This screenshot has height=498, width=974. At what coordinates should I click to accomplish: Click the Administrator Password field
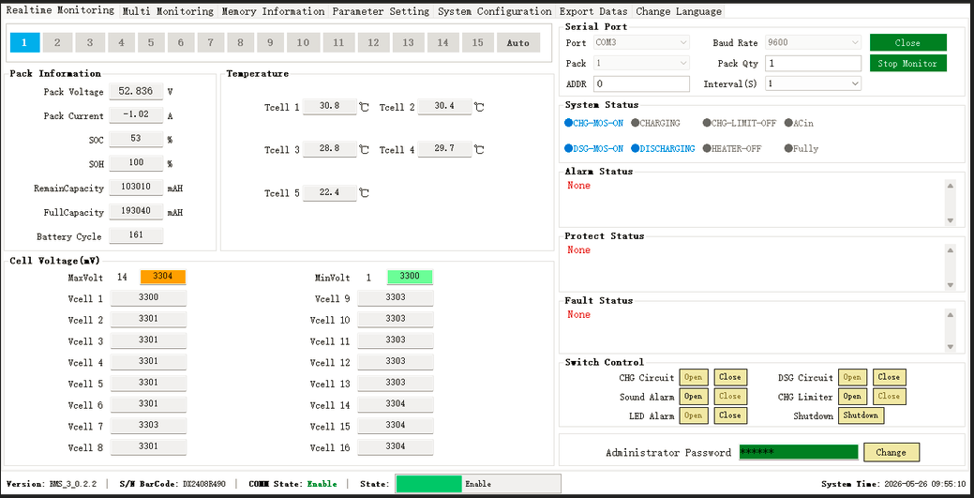pos(798,452)
